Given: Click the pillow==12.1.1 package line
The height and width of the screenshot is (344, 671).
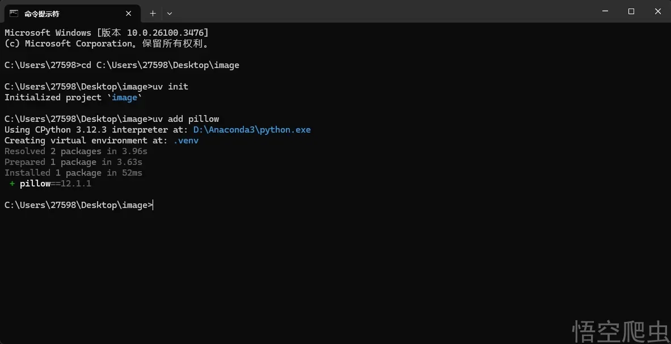Looking at the screenshot, I should click(x=56, y=184).
